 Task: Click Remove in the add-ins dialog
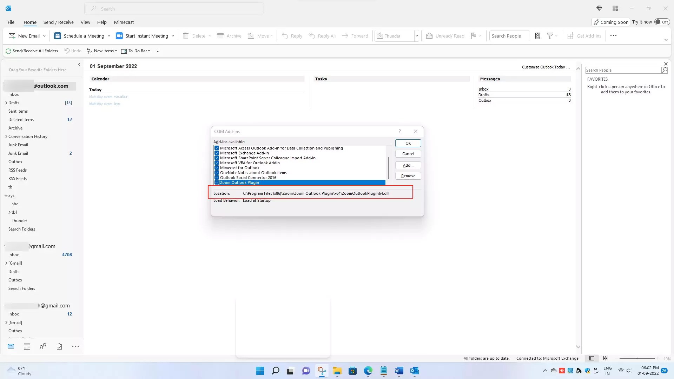(408, 175)
